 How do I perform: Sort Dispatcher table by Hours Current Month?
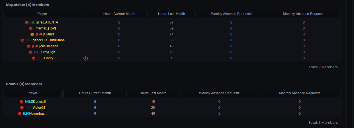point(119,14)
